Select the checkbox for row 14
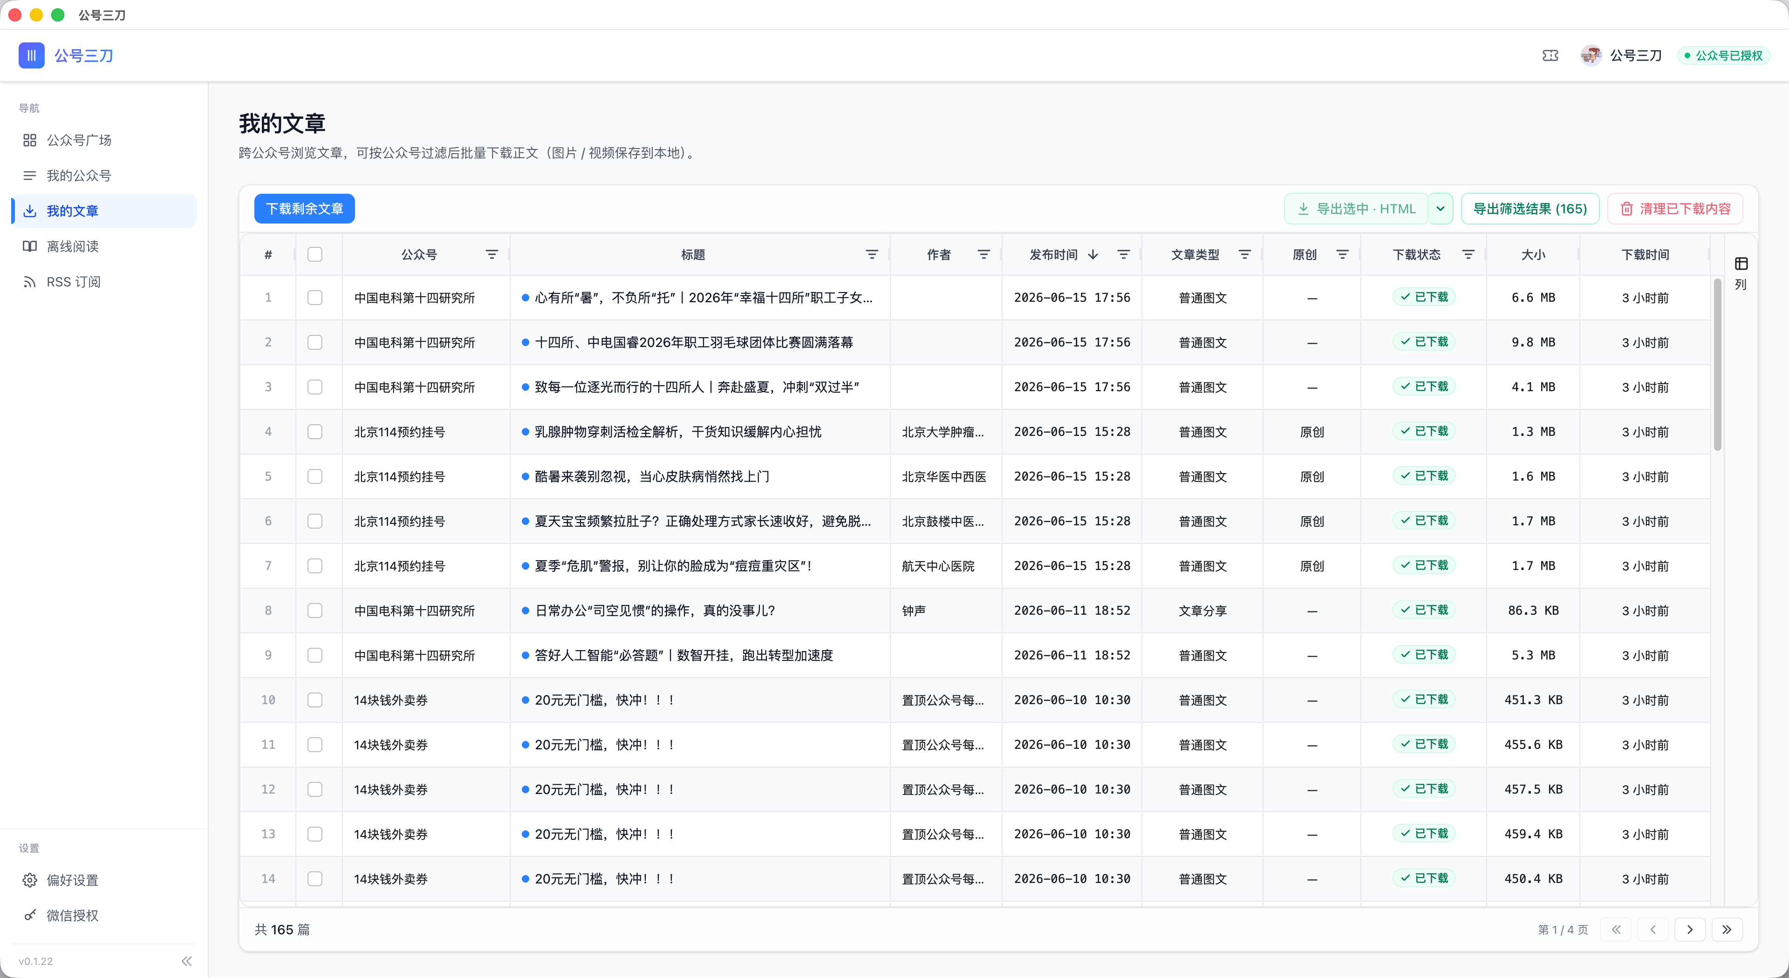 [x=314, y=879]
